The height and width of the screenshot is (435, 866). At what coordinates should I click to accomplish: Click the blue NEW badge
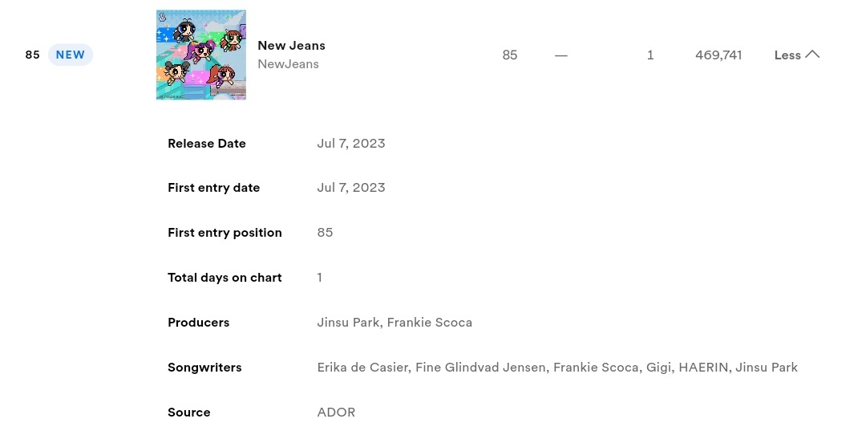click(70, 55)
